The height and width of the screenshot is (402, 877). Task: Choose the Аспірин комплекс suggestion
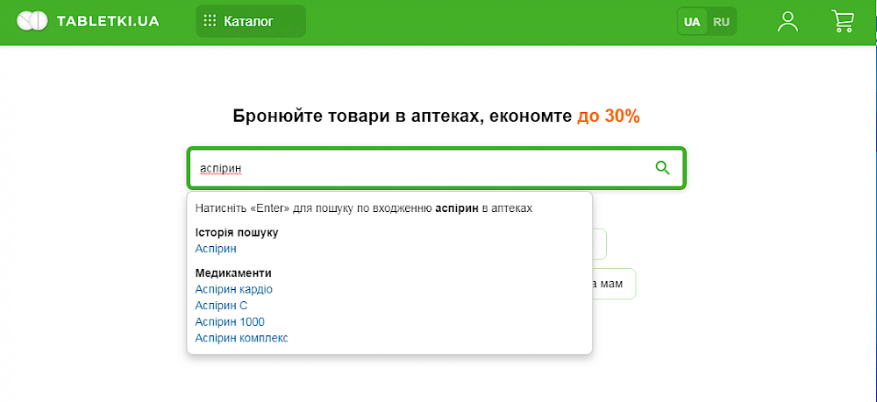pyautogui.click(x=242, y=338)
